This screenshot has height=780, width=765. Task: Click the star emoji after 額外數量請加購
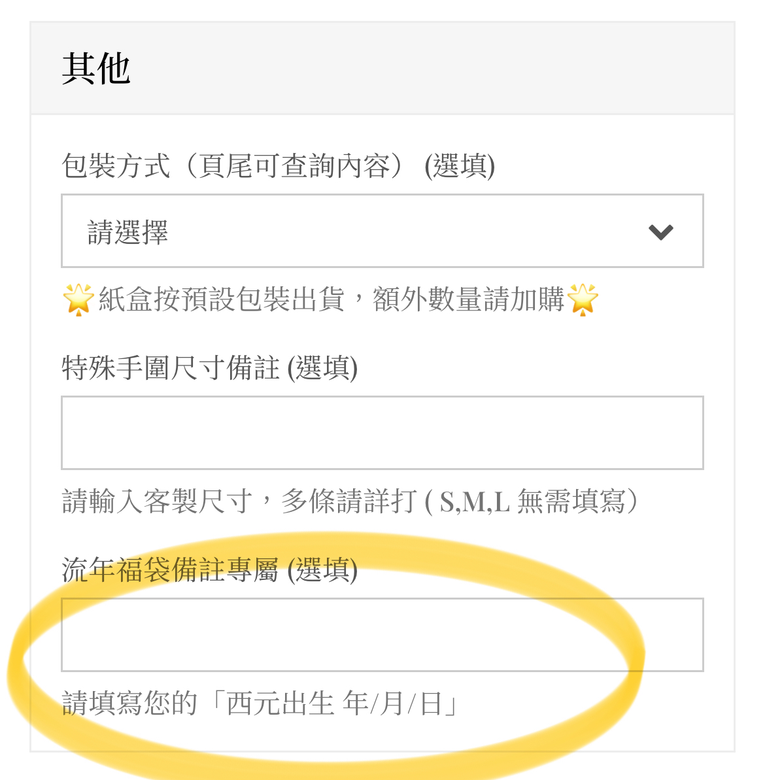coord(583,300)
